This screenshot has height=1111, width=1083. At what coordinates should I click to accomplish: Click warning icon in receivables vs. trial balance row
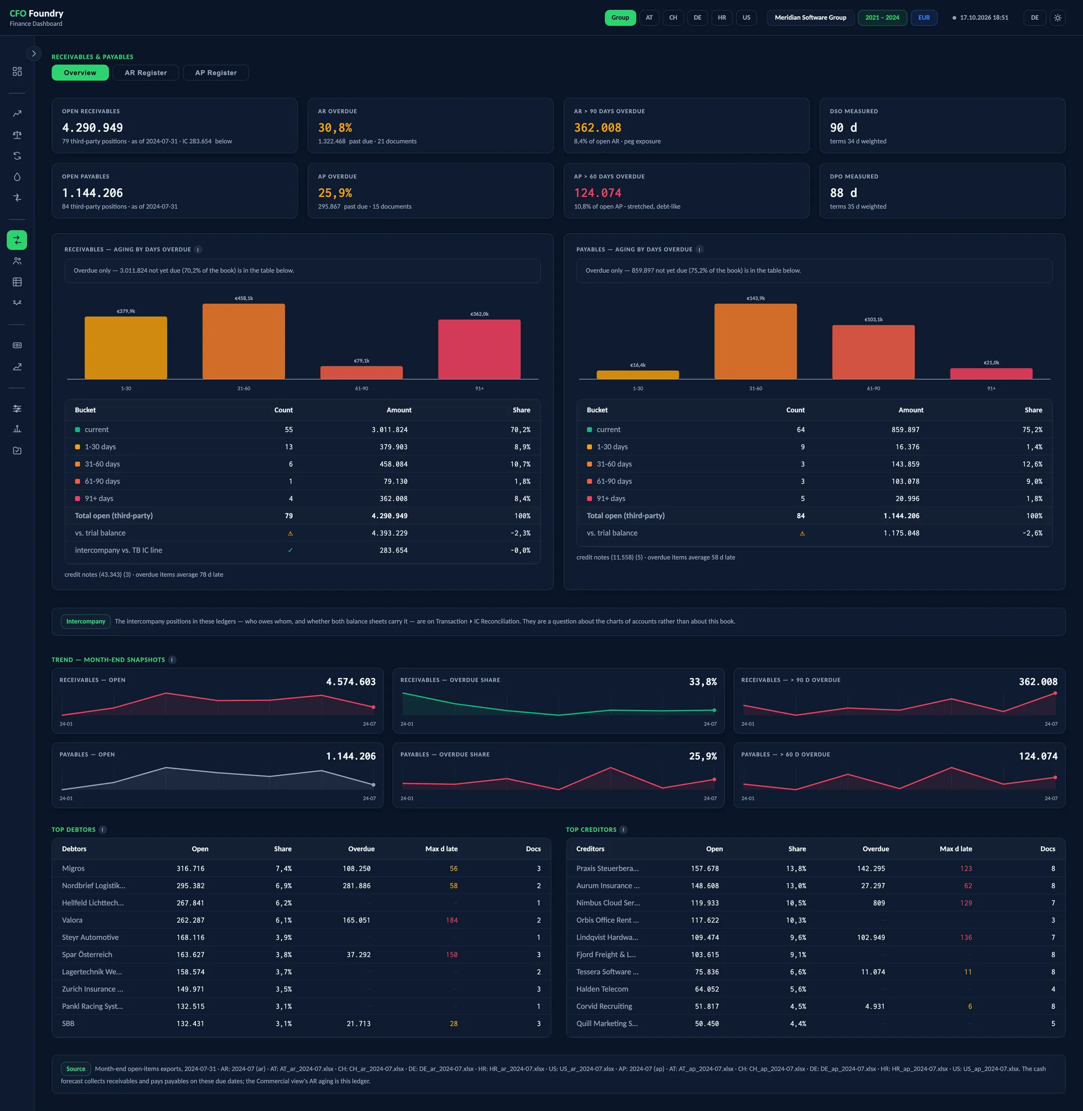(x=290, y=533)
